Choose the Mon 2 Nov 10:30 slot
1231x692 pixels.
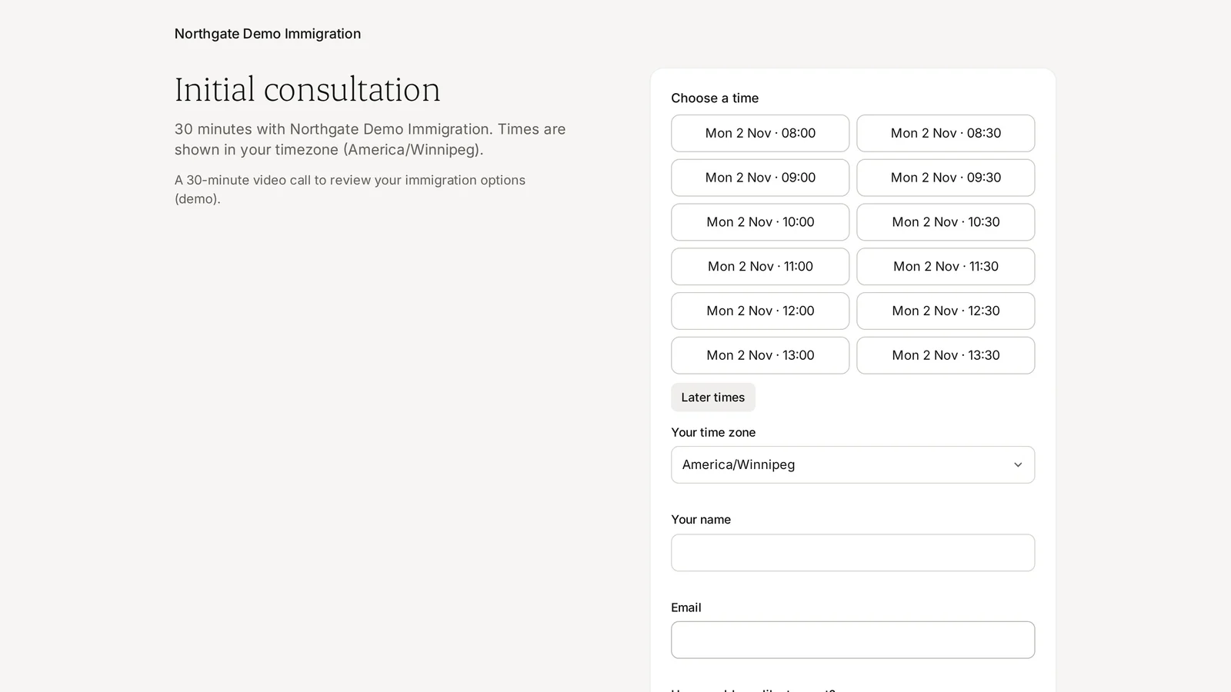946,222
